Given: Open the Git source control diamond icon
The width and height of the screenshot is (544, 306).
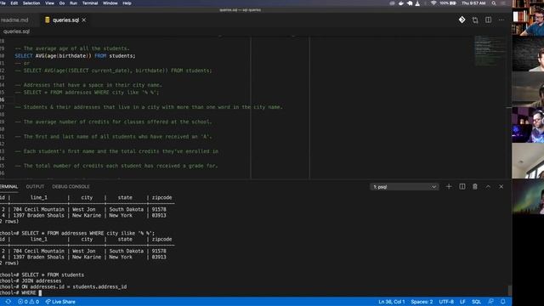Looking at the screenshot, I should pyautogui.click(x=462, y=20).
